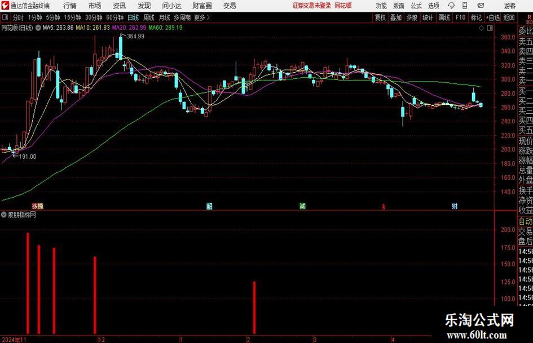Open the 资讯 menu

[120, 6]
